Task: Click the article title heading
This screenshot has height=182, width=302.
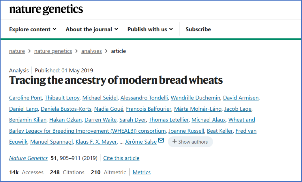Action: [116, 80]
